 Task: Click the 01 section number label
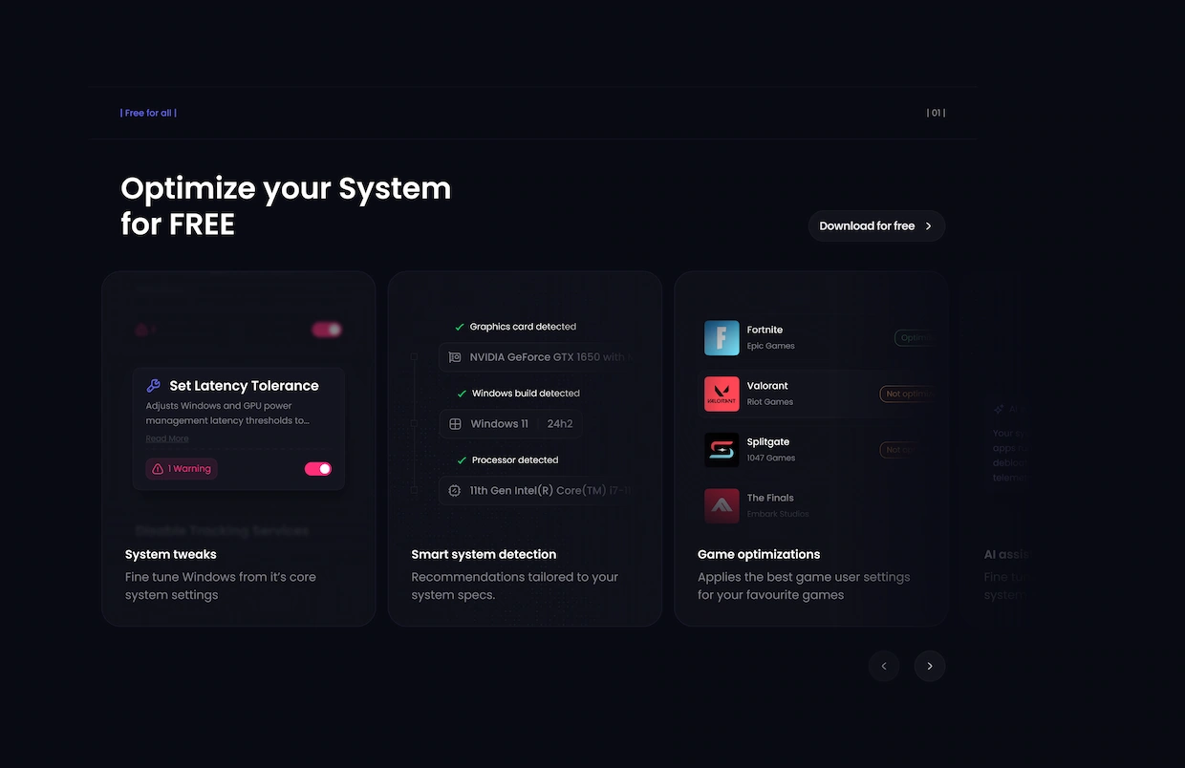[x=936, y=113]
